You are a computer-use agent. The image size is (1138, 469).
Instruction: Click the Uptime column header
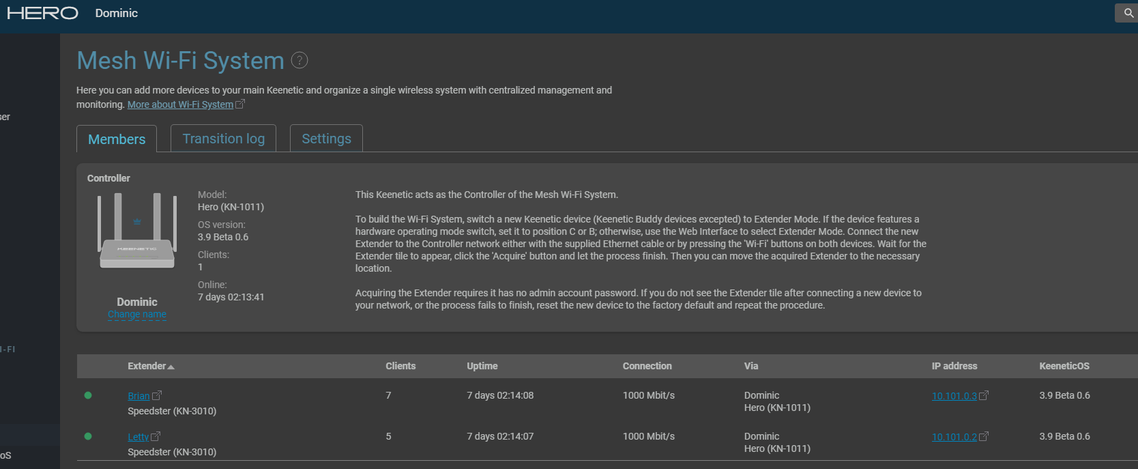point(482,366)
